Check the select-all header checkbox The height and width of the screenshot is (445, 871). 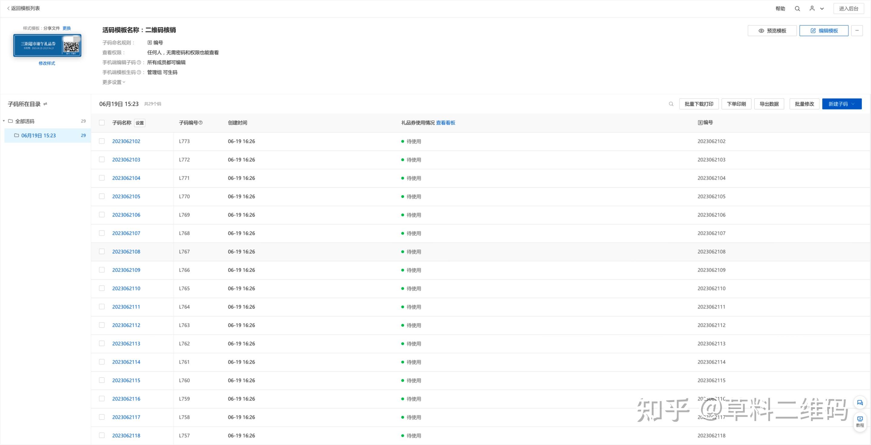pos(102,123)
